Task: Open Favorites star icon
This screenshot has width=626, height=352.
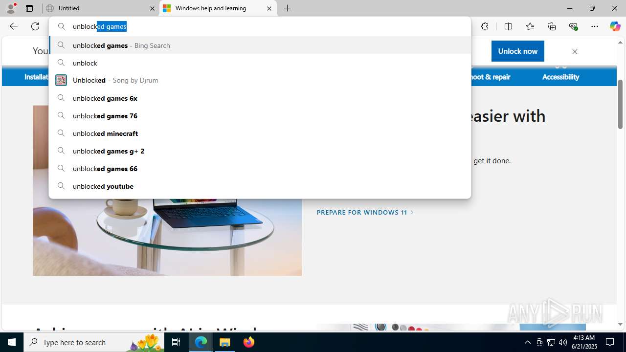Action: coord(530,26)
